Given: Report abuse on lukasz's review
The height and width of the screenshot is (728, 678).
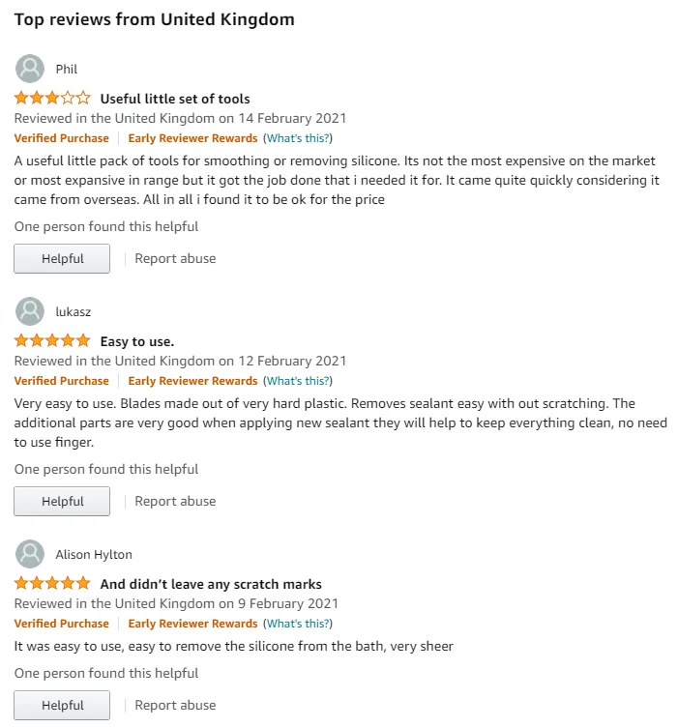Looking at the screenshot, I should click(175, 501).
